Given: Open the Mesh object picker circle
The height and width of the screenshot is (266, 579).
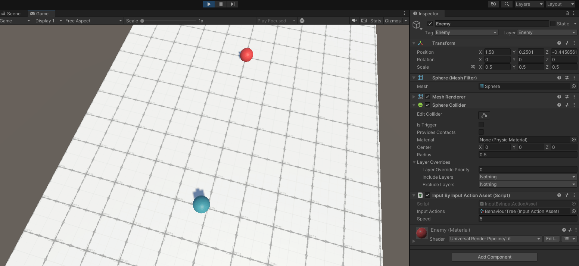Looking at the screenshot, I should (x=574, y=86).
